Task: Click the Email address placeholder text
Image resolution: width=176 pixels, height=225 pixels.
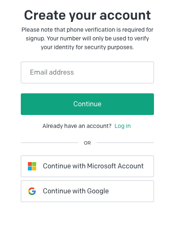Action: (52, 72)
